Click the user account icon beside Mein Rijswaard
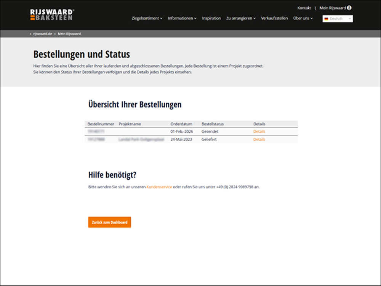The image size is (381, 286). click(349, 8)
